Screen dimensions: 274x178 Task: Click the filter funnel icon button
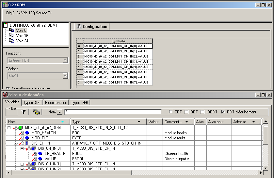click(23, 112)
